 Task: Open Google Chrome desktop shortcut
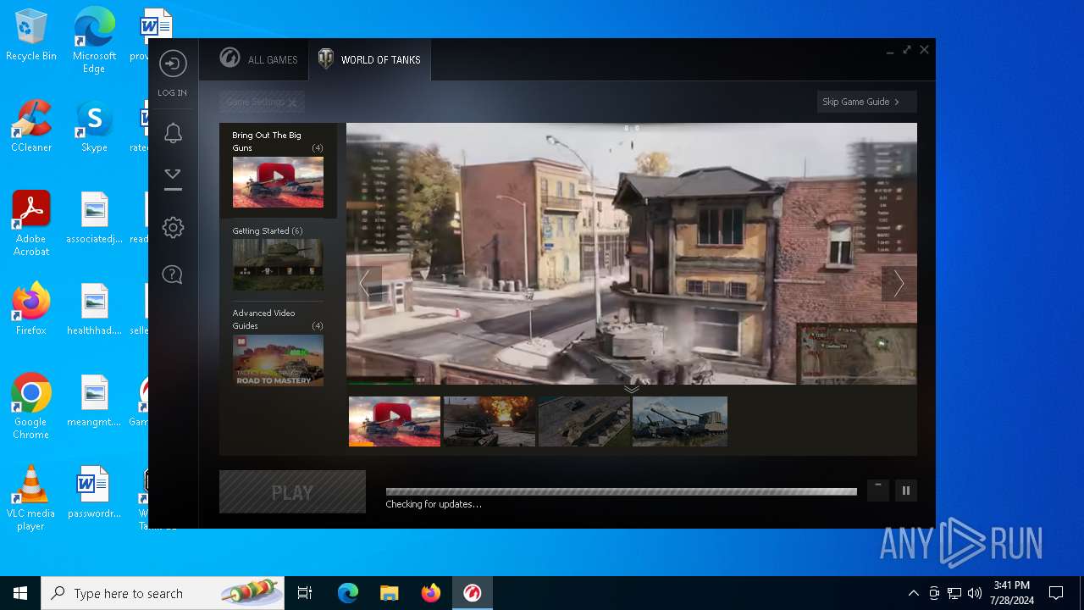(31, 407)
